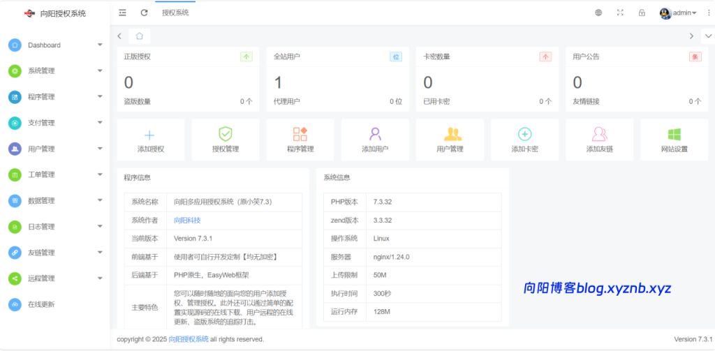Click the 添加用户 person icon
This screenshot has height=351, width=715.
tap(375, 134)
